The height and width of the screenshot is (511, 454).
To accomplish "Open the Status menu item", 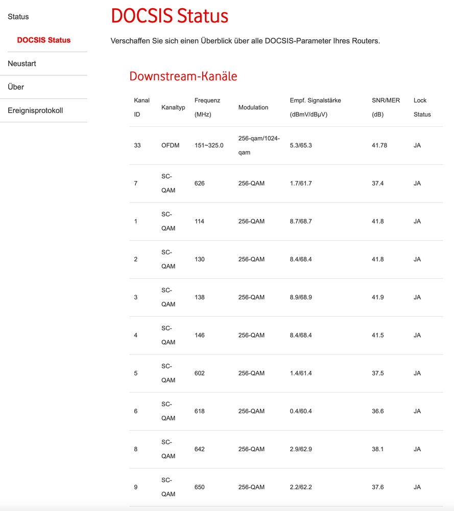I will tap(18, 16).
